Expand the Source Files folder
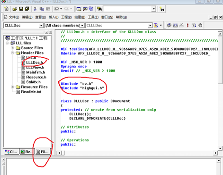This screenshot has width=223, height=175. [12, 48]
